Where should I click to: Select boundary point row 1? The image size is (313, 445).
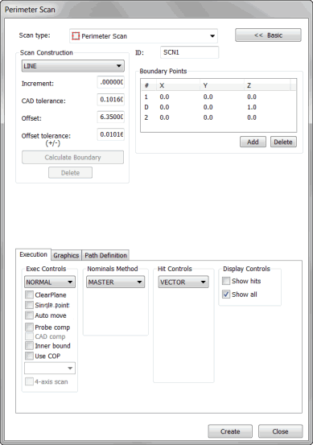(218, 97)
